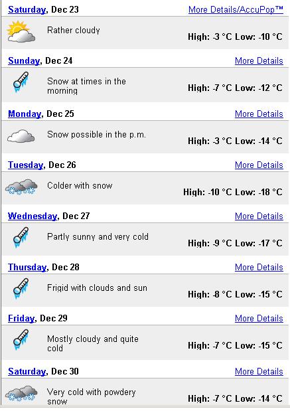
Task: Open More Details for Tuesday Dec 26
Action: pos(259,165)
